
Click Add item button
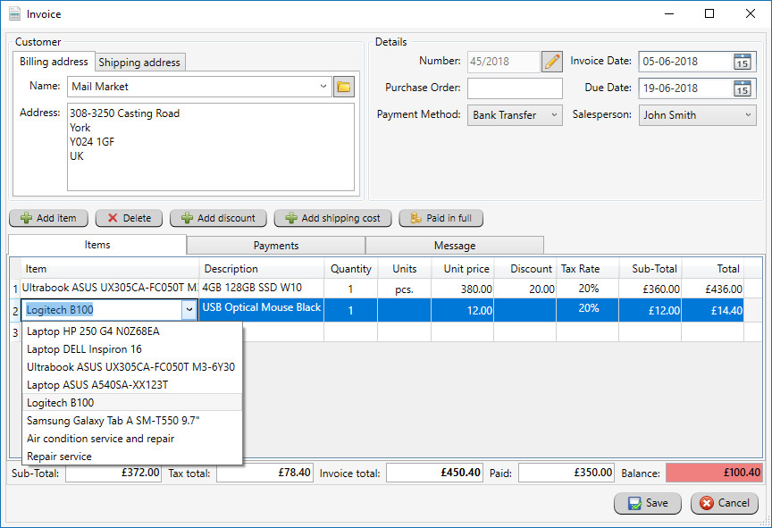click(49, 218)
